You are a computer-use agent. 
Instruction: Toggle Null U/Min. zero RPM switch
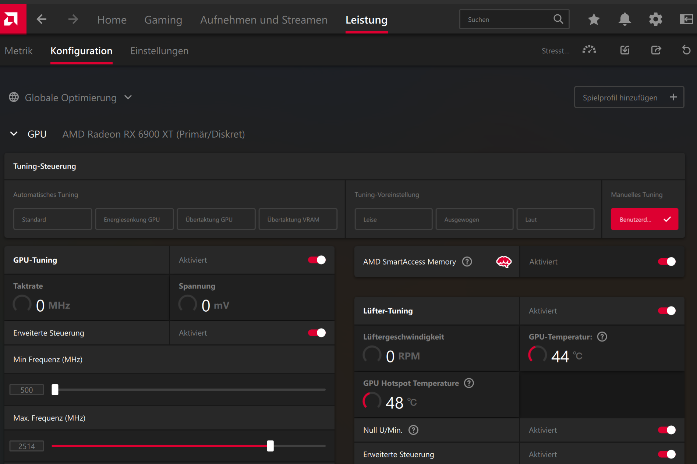pos(666,430)
